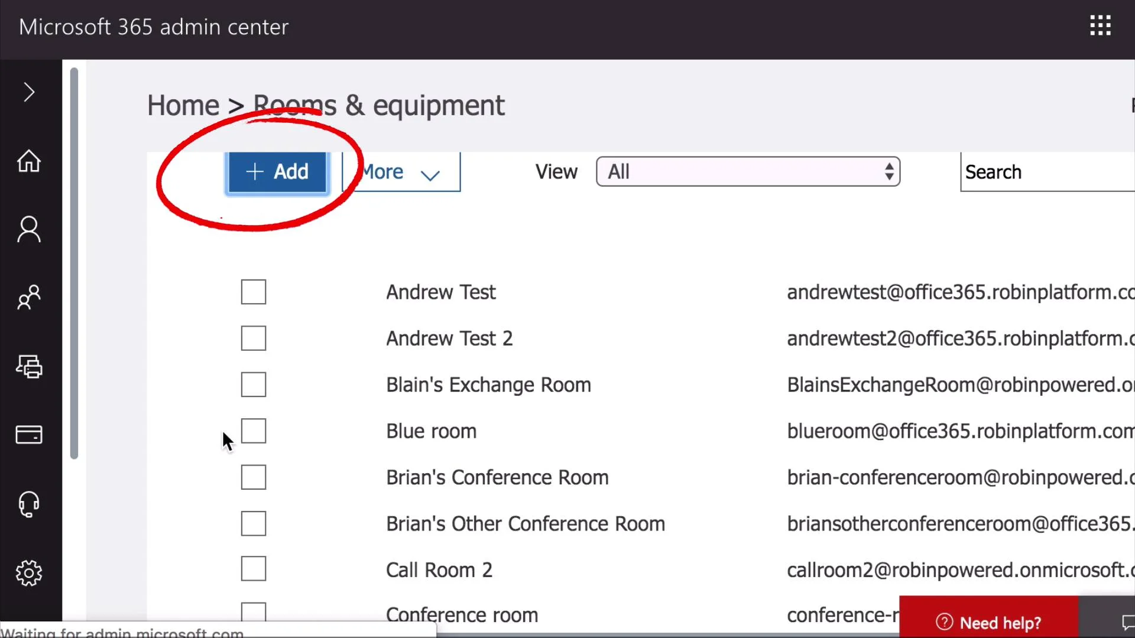The width and height of the screenshot is (1135, 638).
Task: Toggle checkbox for Blue room
Action: 254,431
